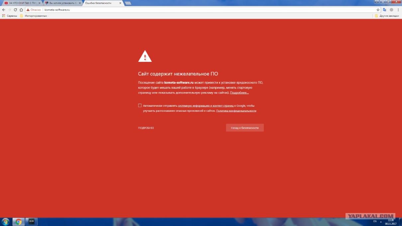Open the 'Сервисы' apps shortcut
Screen dimensions: 402x226
10,16
